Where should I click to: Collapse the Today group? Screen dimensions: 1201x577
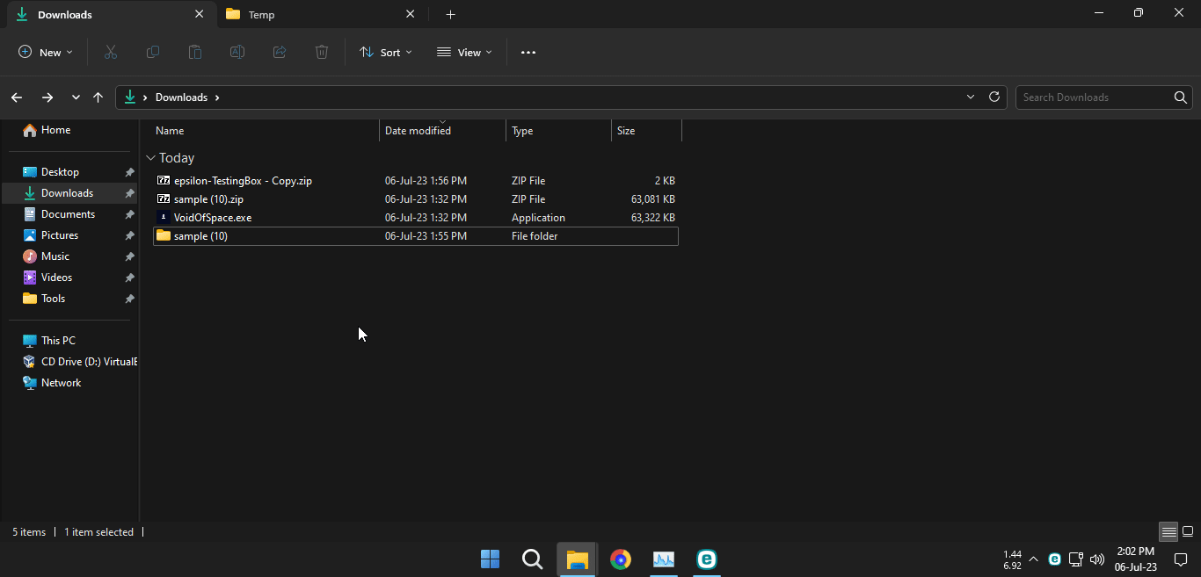[x=151, y=158]
